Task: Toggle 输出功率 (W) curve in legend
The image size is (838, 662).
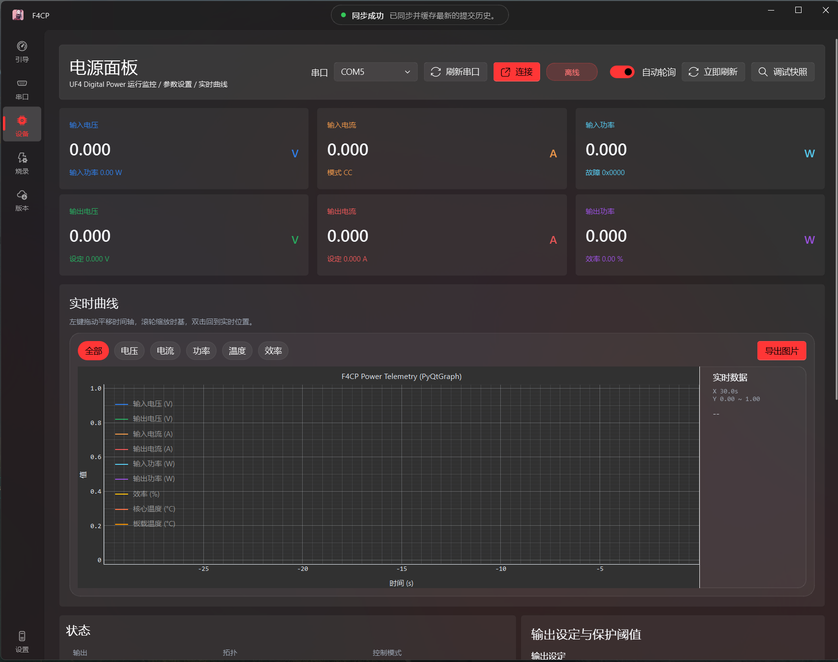Action: [x=145, y=479]
